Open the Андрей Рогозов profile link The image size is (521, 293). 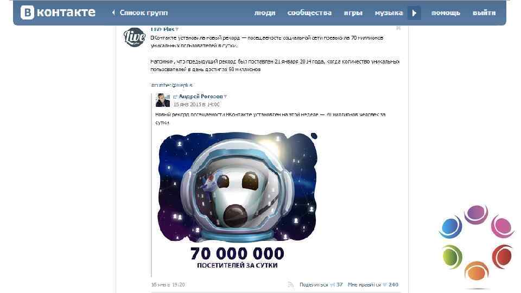201,97
